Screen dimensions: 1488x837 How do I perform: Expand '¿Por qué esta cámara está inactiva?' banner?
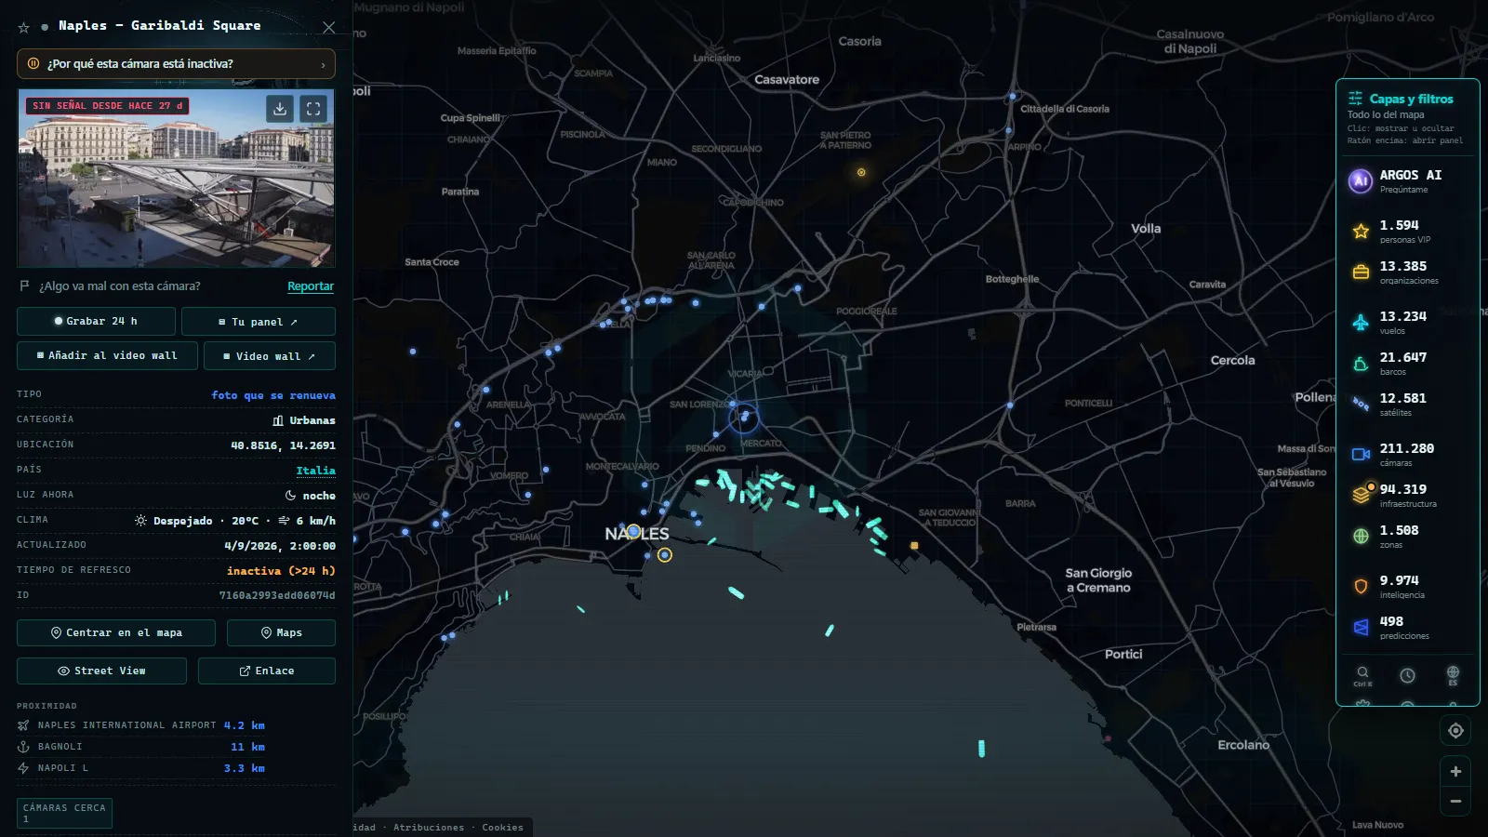176,64
